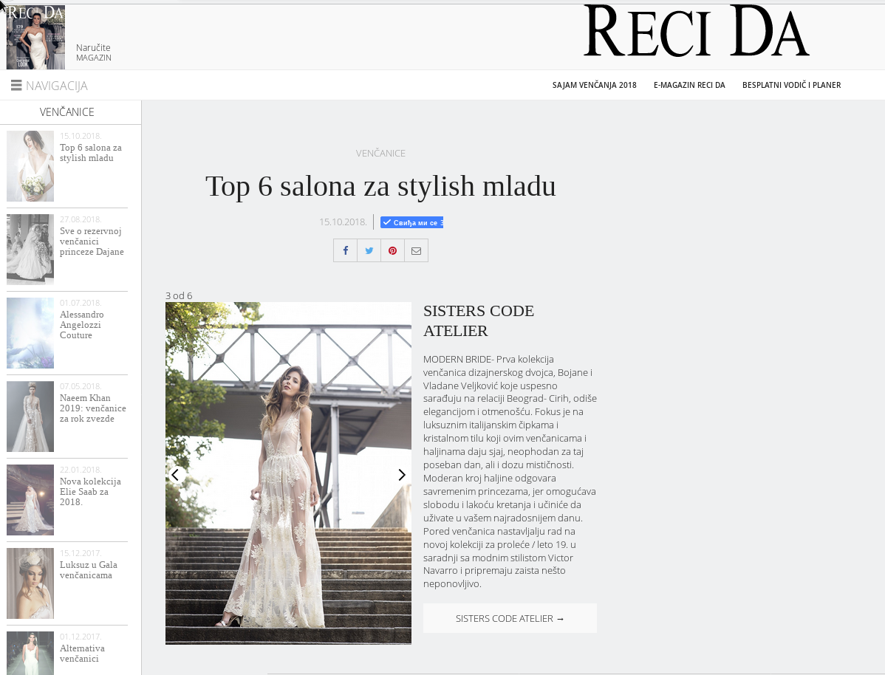Screen dimensions: 885x675
Task: Send article by email icon
Action: (x=417, y=250)
